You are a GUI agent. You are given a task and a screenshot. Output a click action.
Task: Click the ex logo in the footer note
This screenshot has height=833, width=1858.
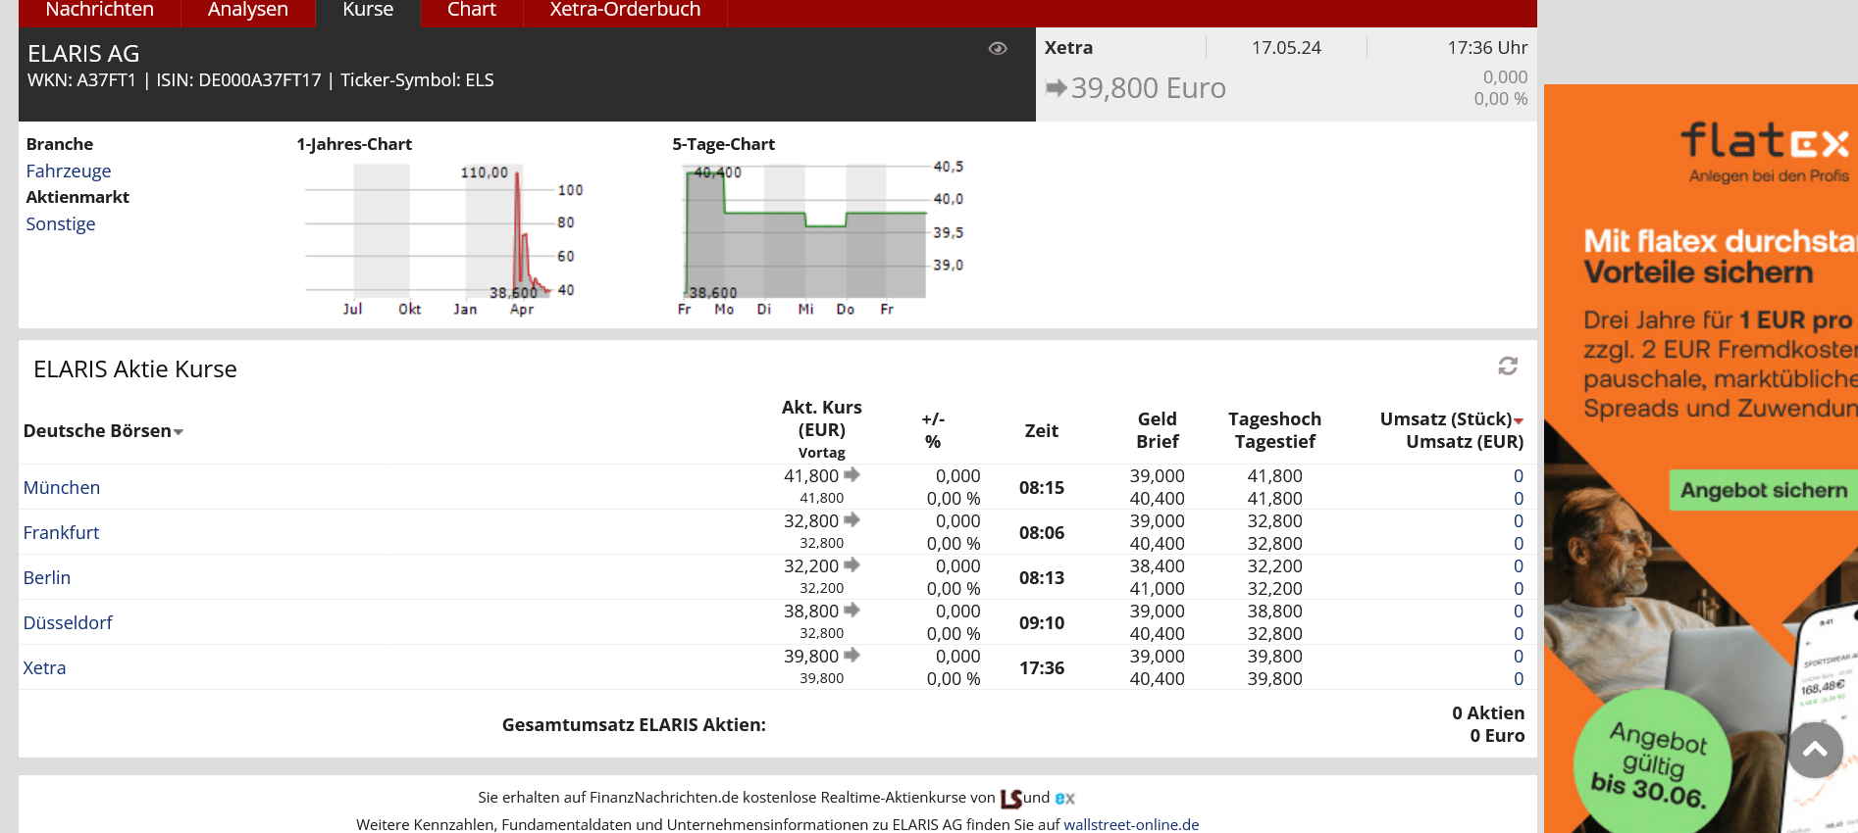pyautogui.click(x=1064, y=799)
